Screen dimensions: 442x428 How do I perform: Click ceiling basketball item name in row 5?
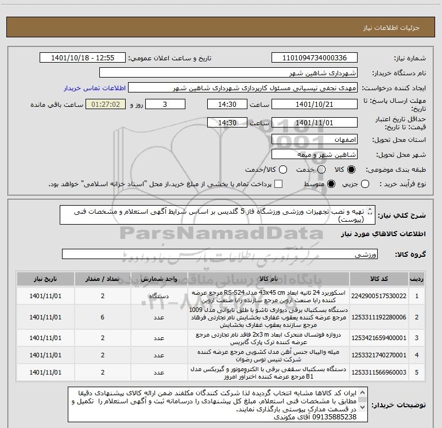tap(269, 373)
